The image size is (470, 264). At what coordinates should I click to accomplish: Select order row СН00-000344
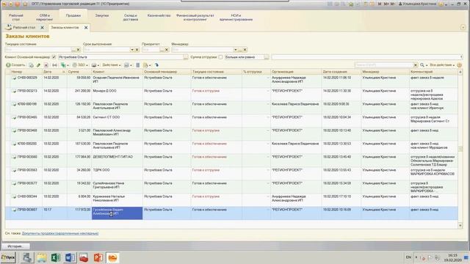point(231,199)
